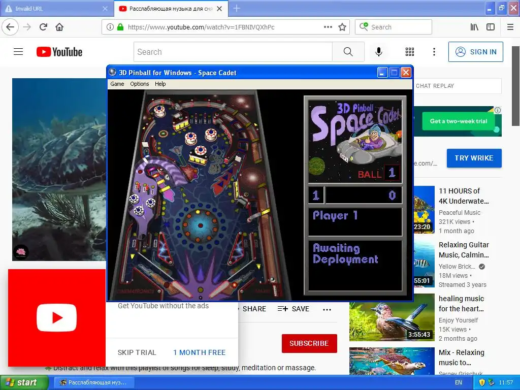520x390 pixels.
Task: Reload the page with the refresh icon
Action: coord(43,27)
